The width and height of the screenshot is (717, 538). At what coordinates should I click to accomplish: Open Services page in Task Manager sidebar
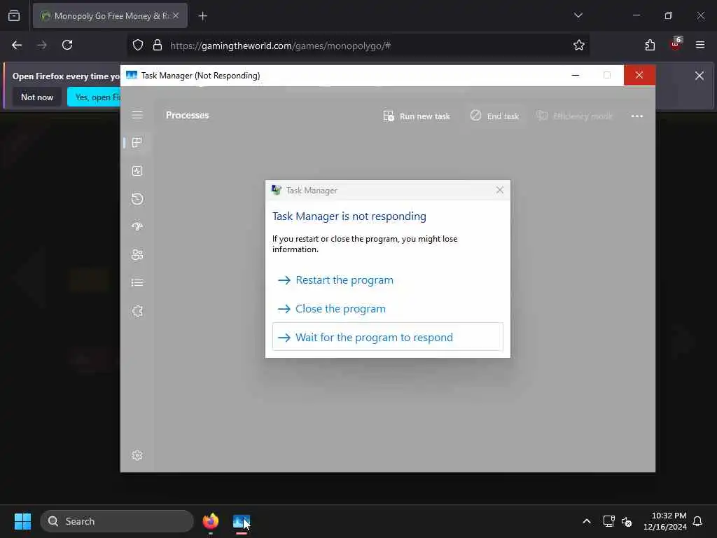click(x=137, y=311)
